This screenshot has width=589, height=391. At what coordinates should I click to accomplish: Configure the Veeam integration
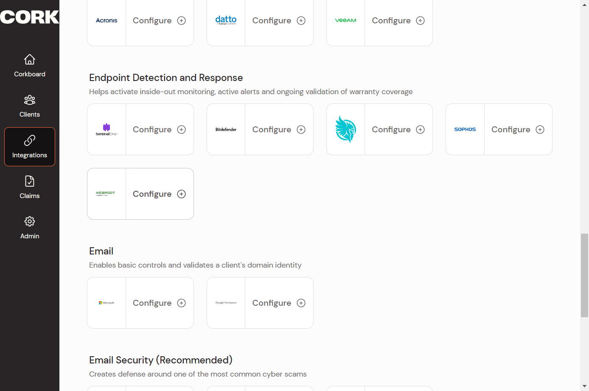tap(398, 20)
